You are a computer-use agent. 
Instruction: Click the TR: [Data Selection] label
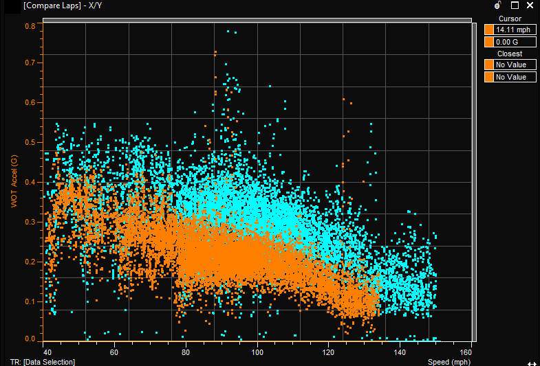click(43, 361)
